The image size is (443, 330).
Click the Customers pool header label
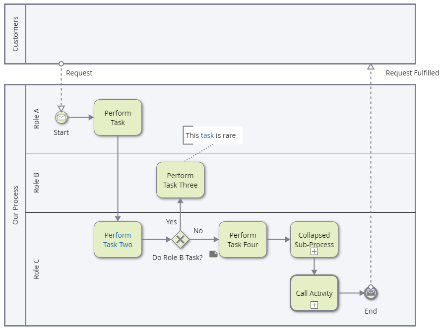[x=15, y=34]
